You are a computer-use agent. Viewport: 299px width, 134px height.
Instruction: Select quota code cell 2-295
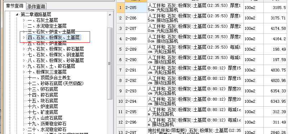click(136, 112)
